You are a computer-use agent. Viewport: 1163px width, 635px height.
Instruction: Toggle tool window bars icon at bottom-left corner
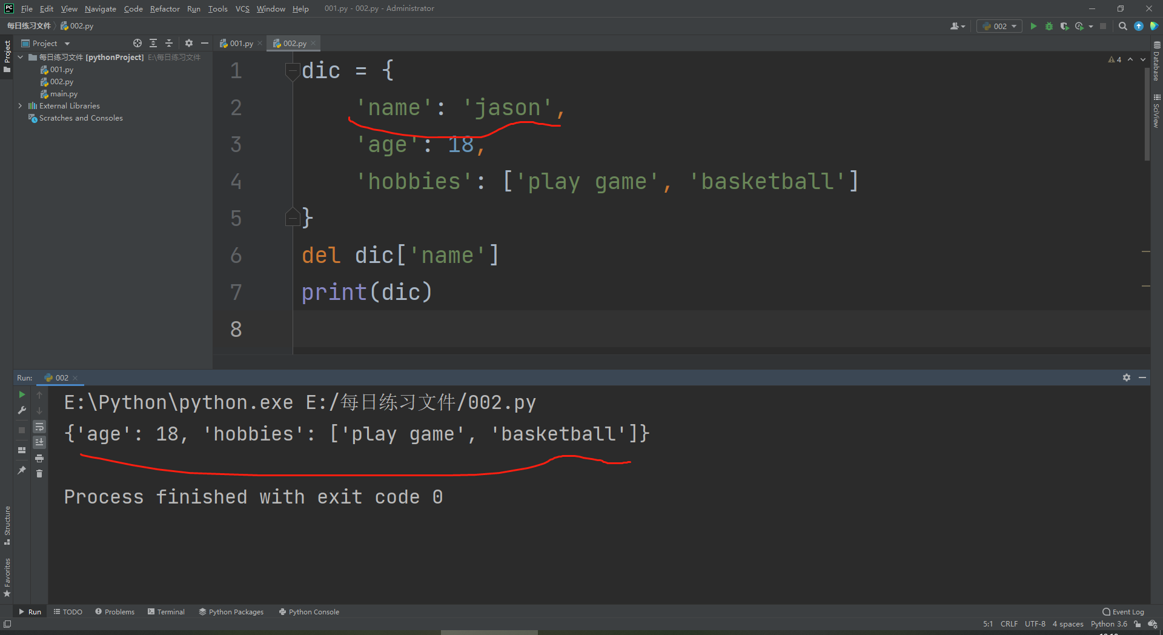click(x=7, y=624)
